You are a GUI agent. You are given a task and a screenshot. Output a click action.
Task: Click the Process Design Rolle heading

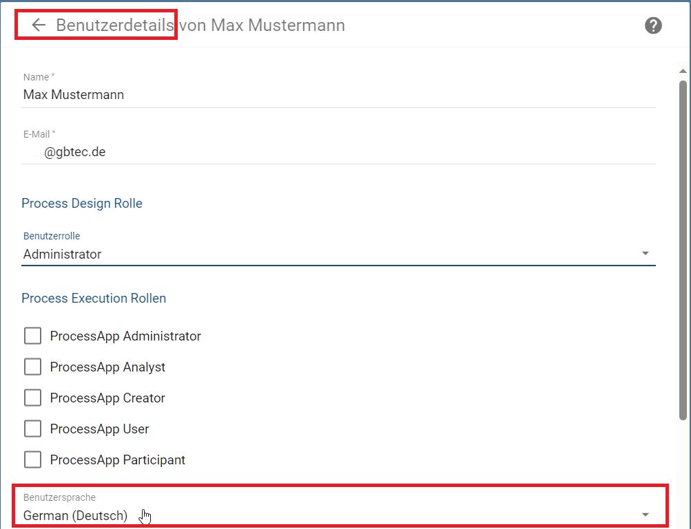pyautogui.click(x=82, y=203)
